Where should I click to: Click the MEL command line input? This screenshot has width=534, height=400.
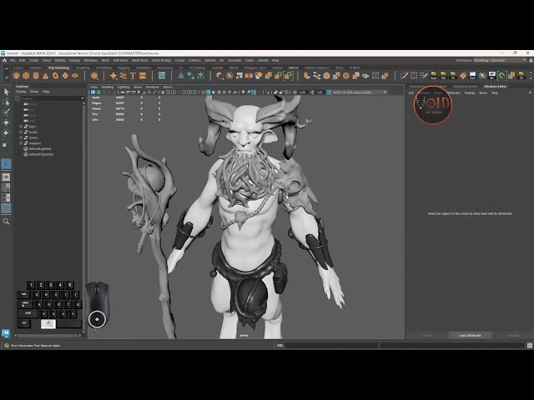click(x=332, y=346)
